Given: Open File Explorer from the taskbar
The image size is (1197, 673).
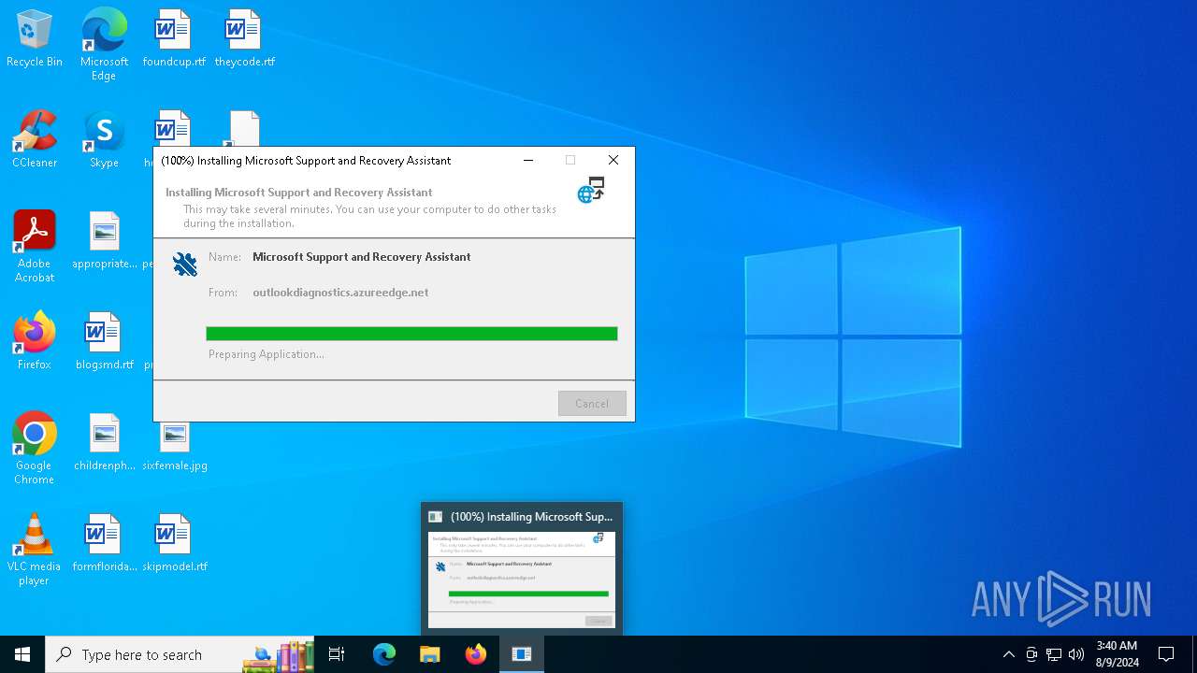Looking at the screenshot, I should click(x=430, y=654).
